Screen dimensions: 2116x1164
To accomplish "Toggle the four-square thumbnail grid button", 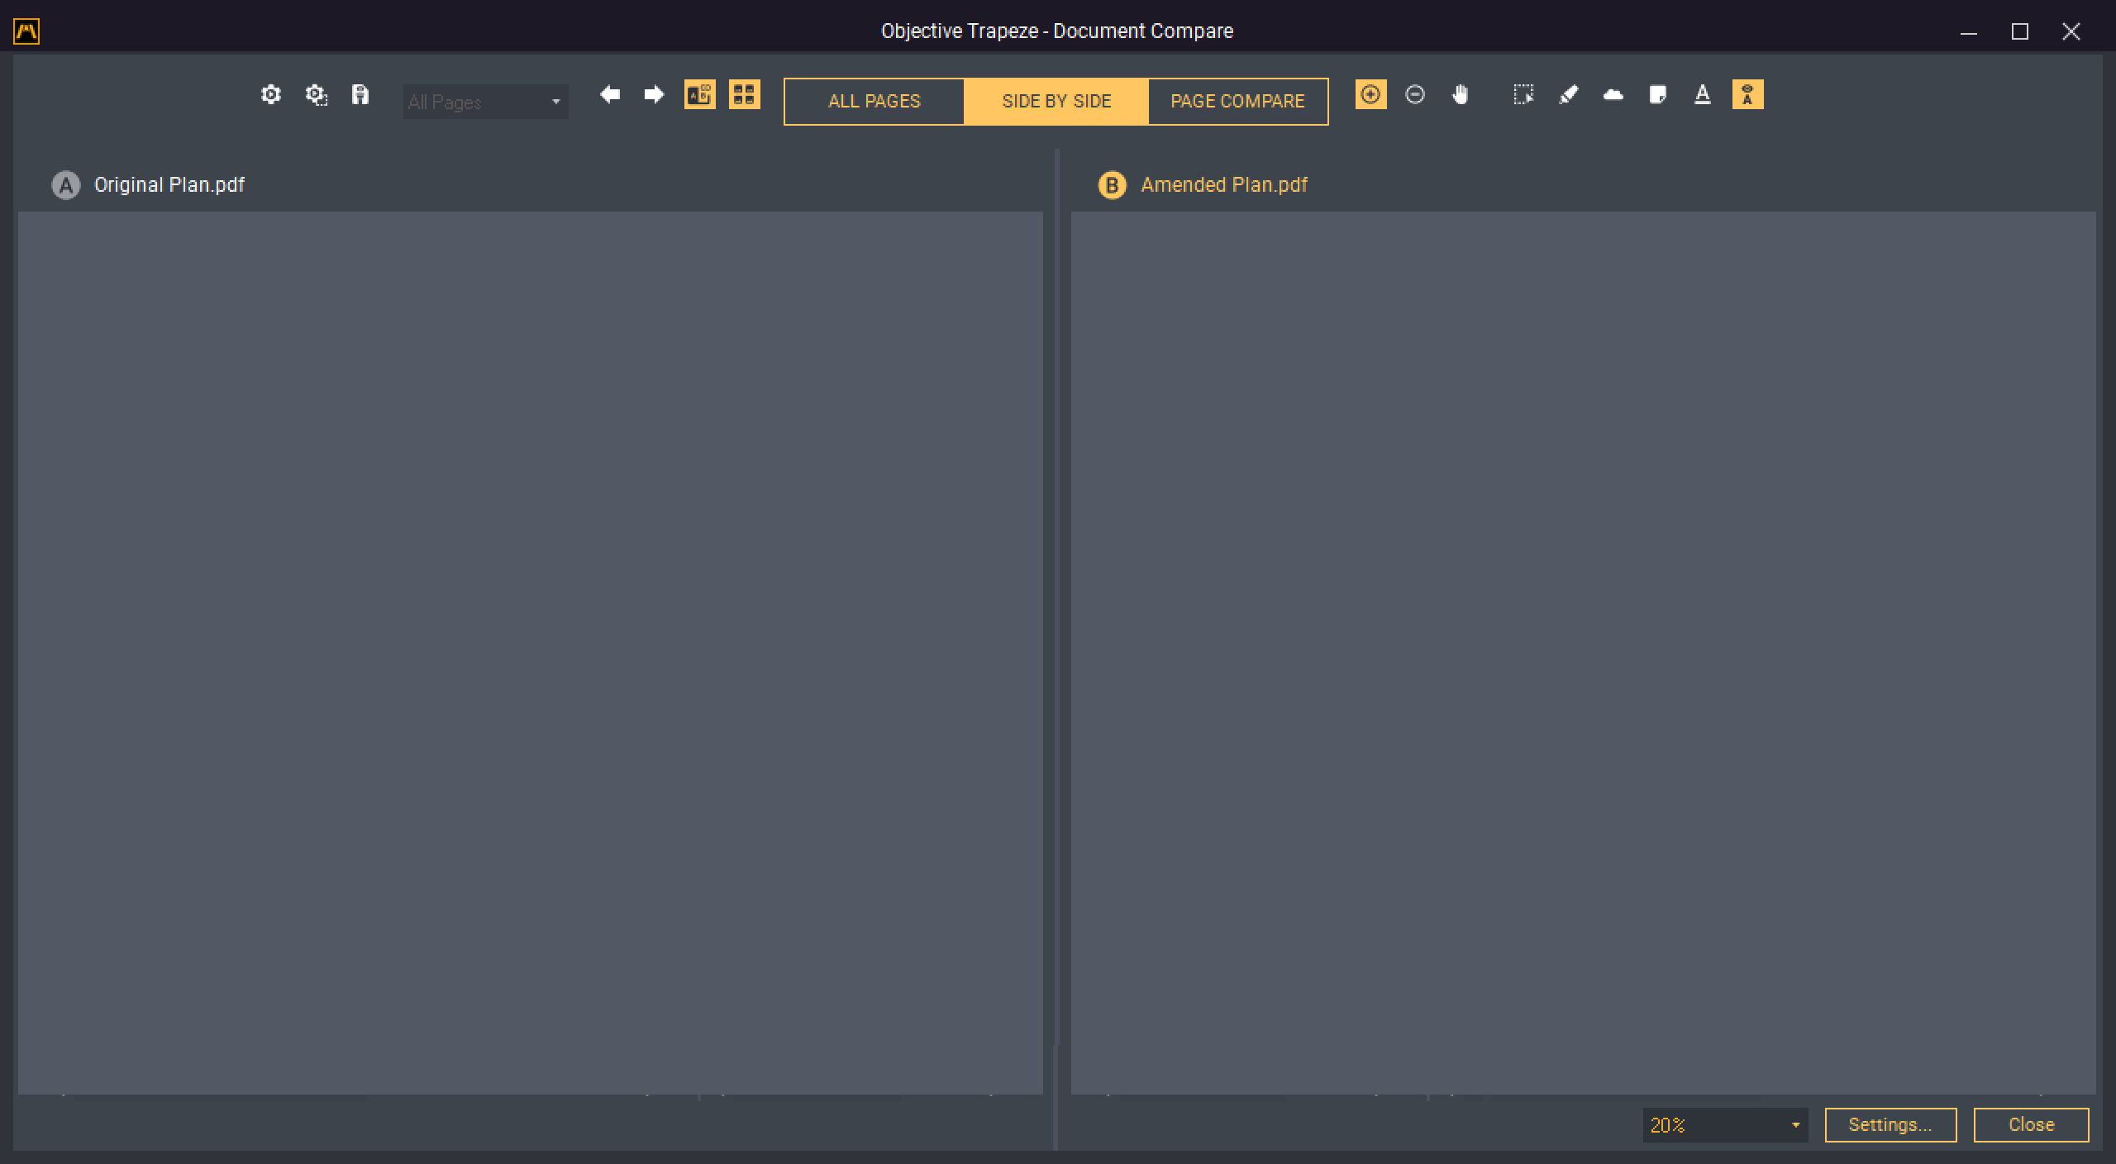I will click(744, 95).
